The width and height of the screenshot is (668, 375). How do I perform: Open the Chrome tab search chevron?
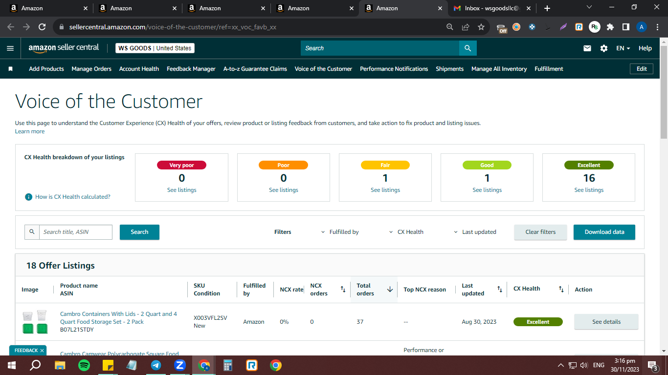tap(589, 7)
